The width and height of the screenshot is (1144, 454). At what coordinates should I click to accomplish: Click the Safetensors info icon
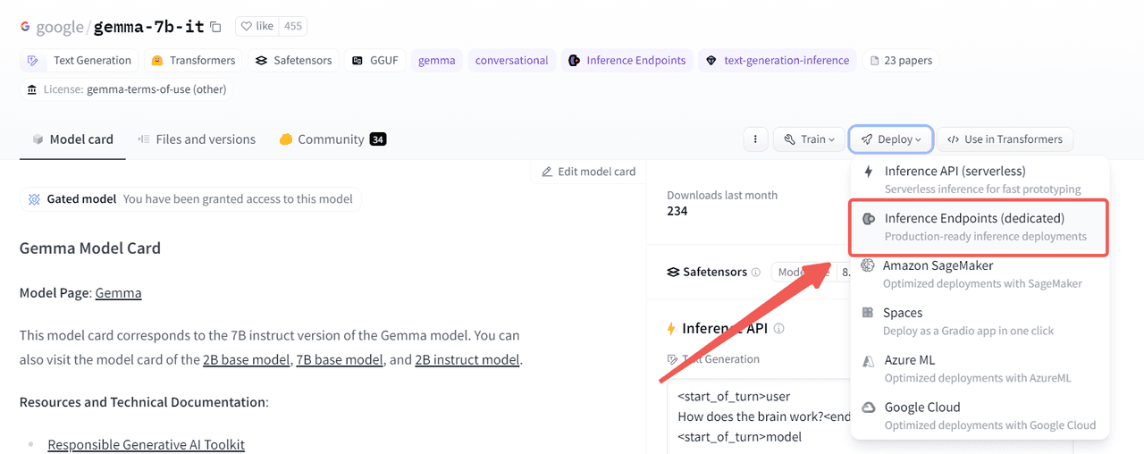click(756, 273)
